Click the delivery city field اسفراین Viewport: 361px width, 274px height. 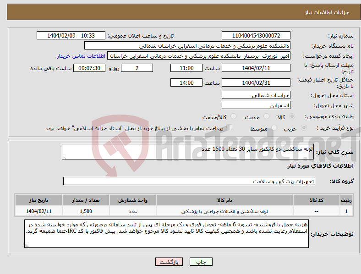point(256,105)
